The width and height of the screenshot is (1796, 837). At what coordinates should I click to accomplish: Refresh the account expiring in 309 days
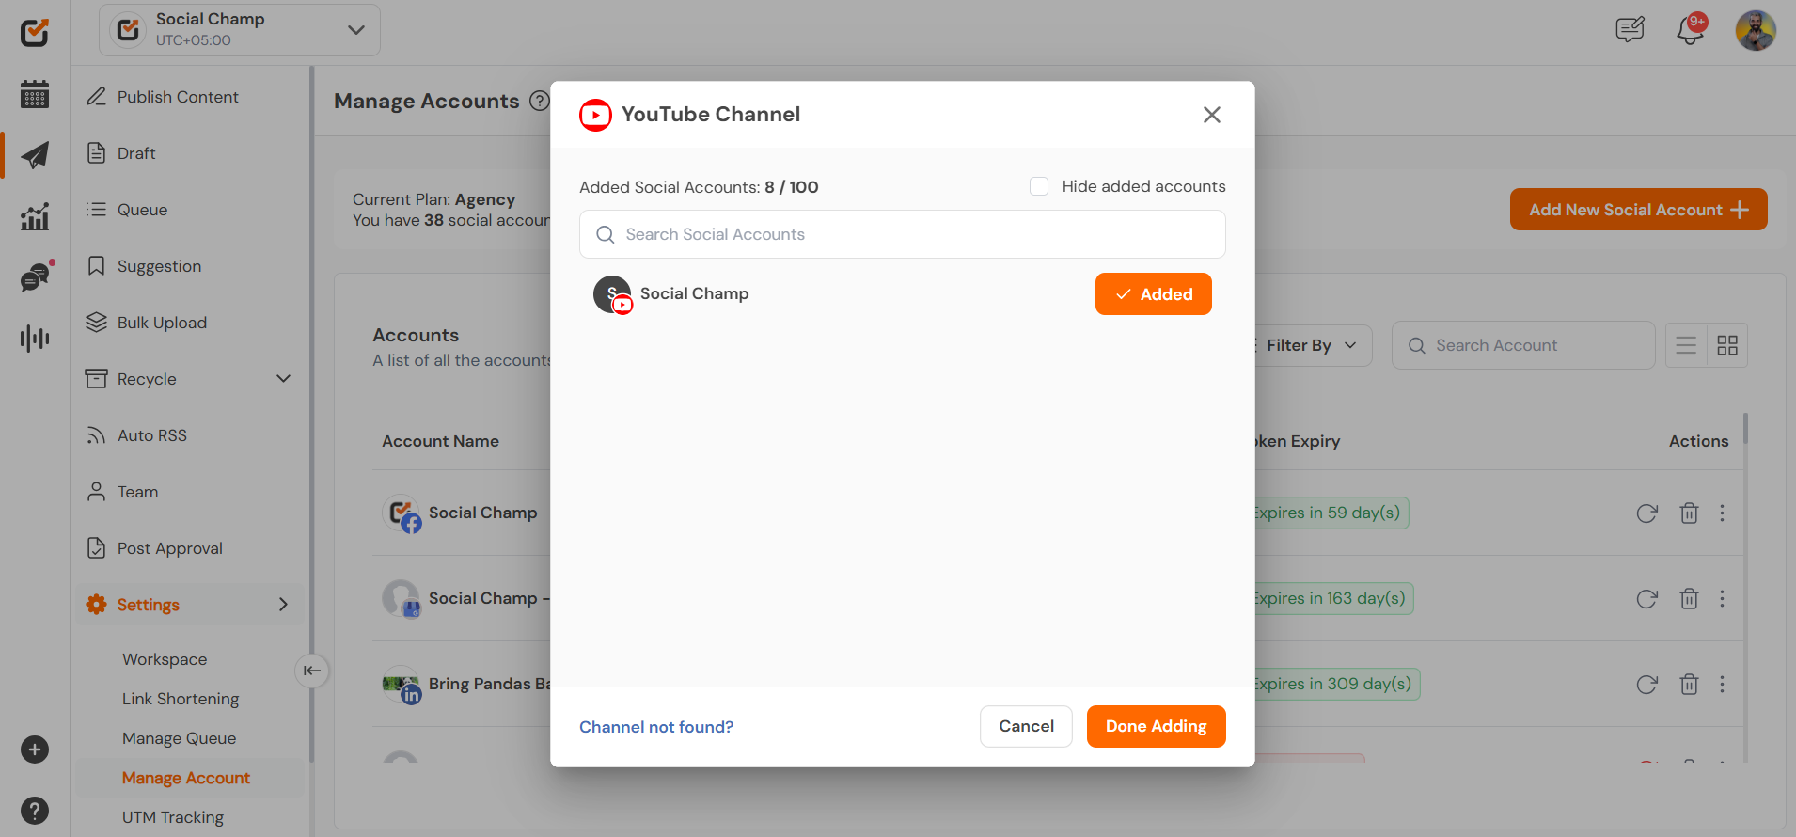[1646, 685]
